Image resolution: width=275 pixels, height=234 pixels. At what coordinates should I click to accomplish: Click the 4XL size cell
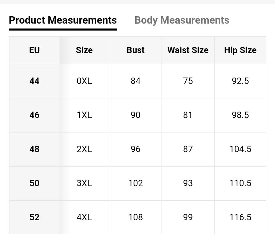[84, 217]
